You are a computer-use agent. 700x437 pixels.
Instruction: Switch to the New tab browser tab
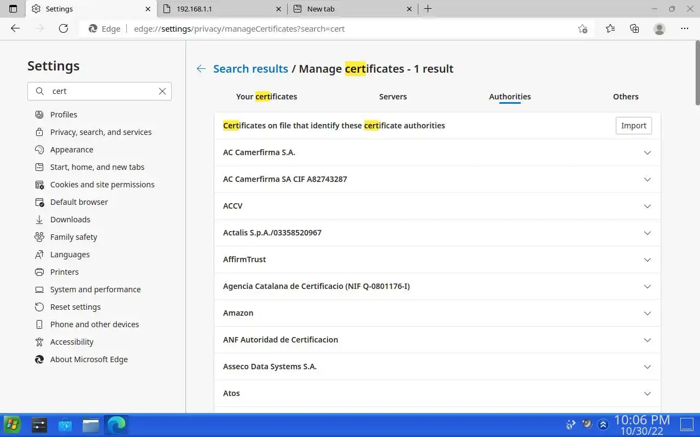[353, 9]
